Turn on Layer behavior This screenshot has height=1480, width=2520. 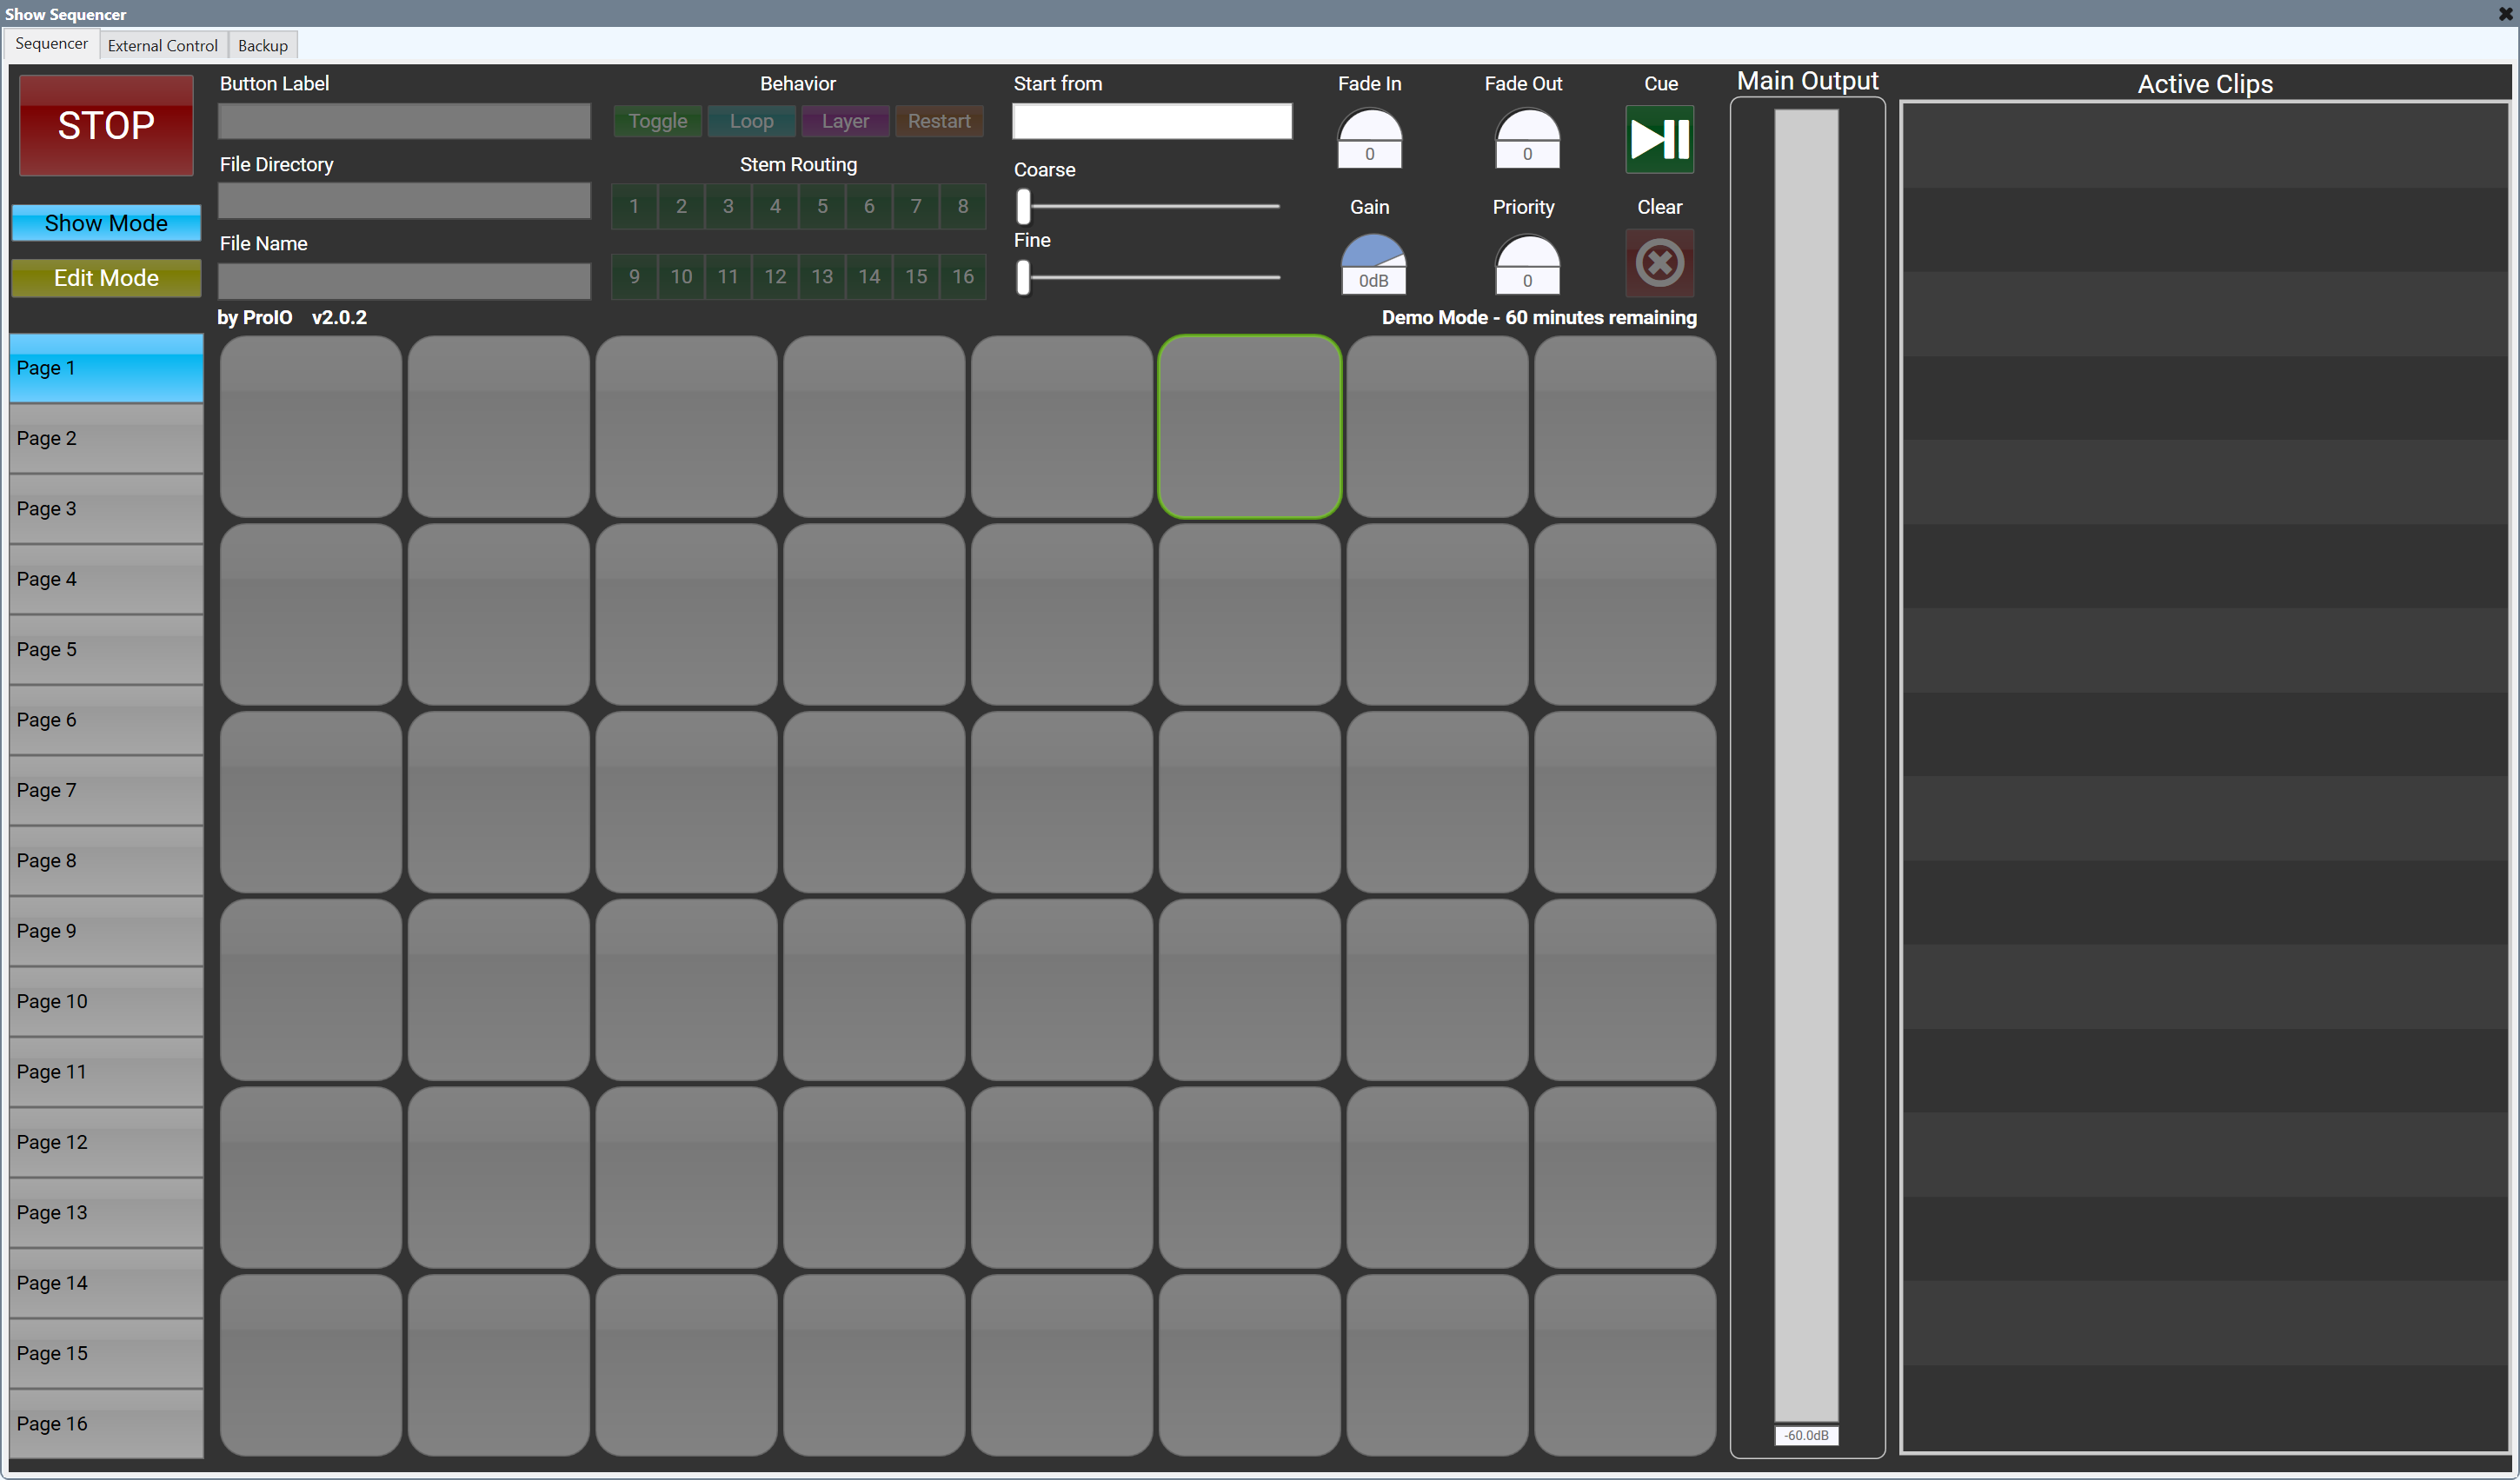click(845, 121)
